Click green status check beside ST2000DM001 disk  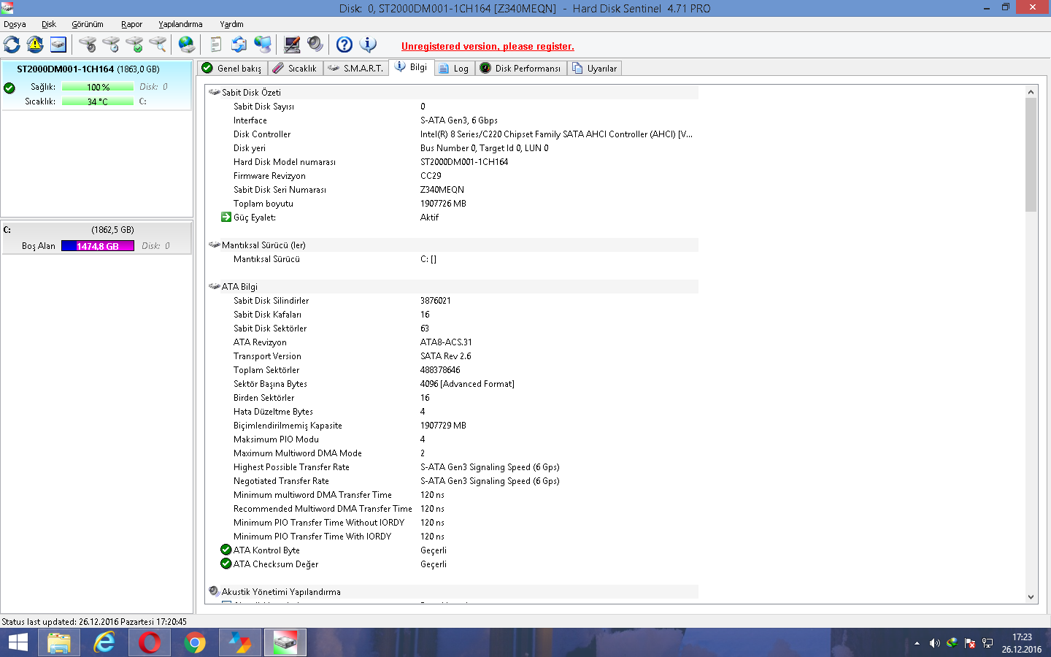[x=9, y=88]
